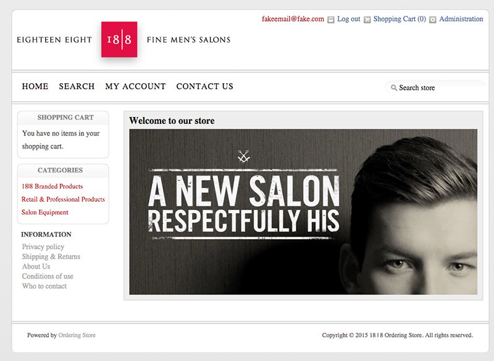494x361 pixels.
Task: Open Conditions of use page
Action: (x=48, y=276)
